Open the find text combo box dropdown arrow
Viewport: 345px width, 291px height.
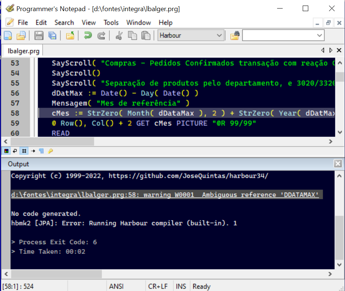319,35
